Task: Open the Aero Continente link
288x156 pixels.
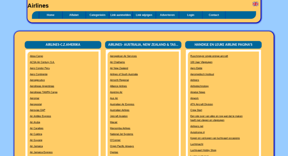Action: 39,74
